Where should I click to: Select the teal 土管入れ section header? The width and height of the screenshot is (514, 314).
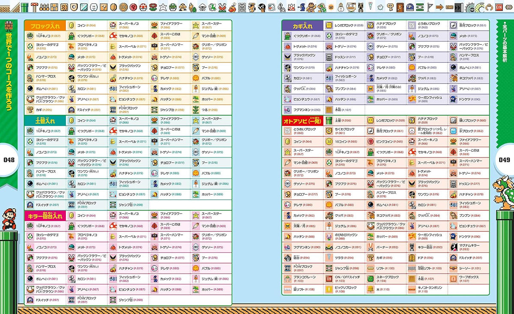click(45, 121)
